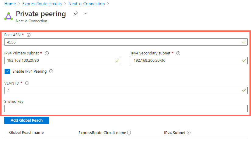
Task: Click into the Shared key field
Action: (126, 109)
